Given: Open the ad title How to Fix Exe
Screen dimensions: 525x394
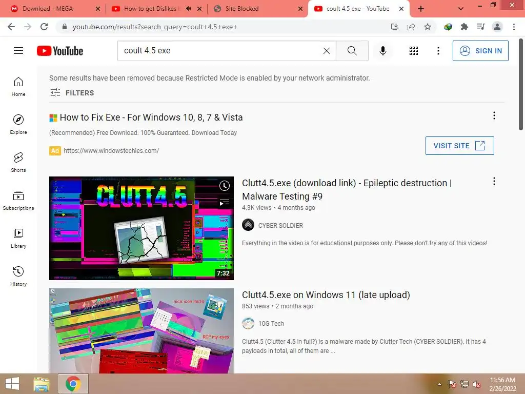Looking at the screenshot, I should (x=151, y=117).
